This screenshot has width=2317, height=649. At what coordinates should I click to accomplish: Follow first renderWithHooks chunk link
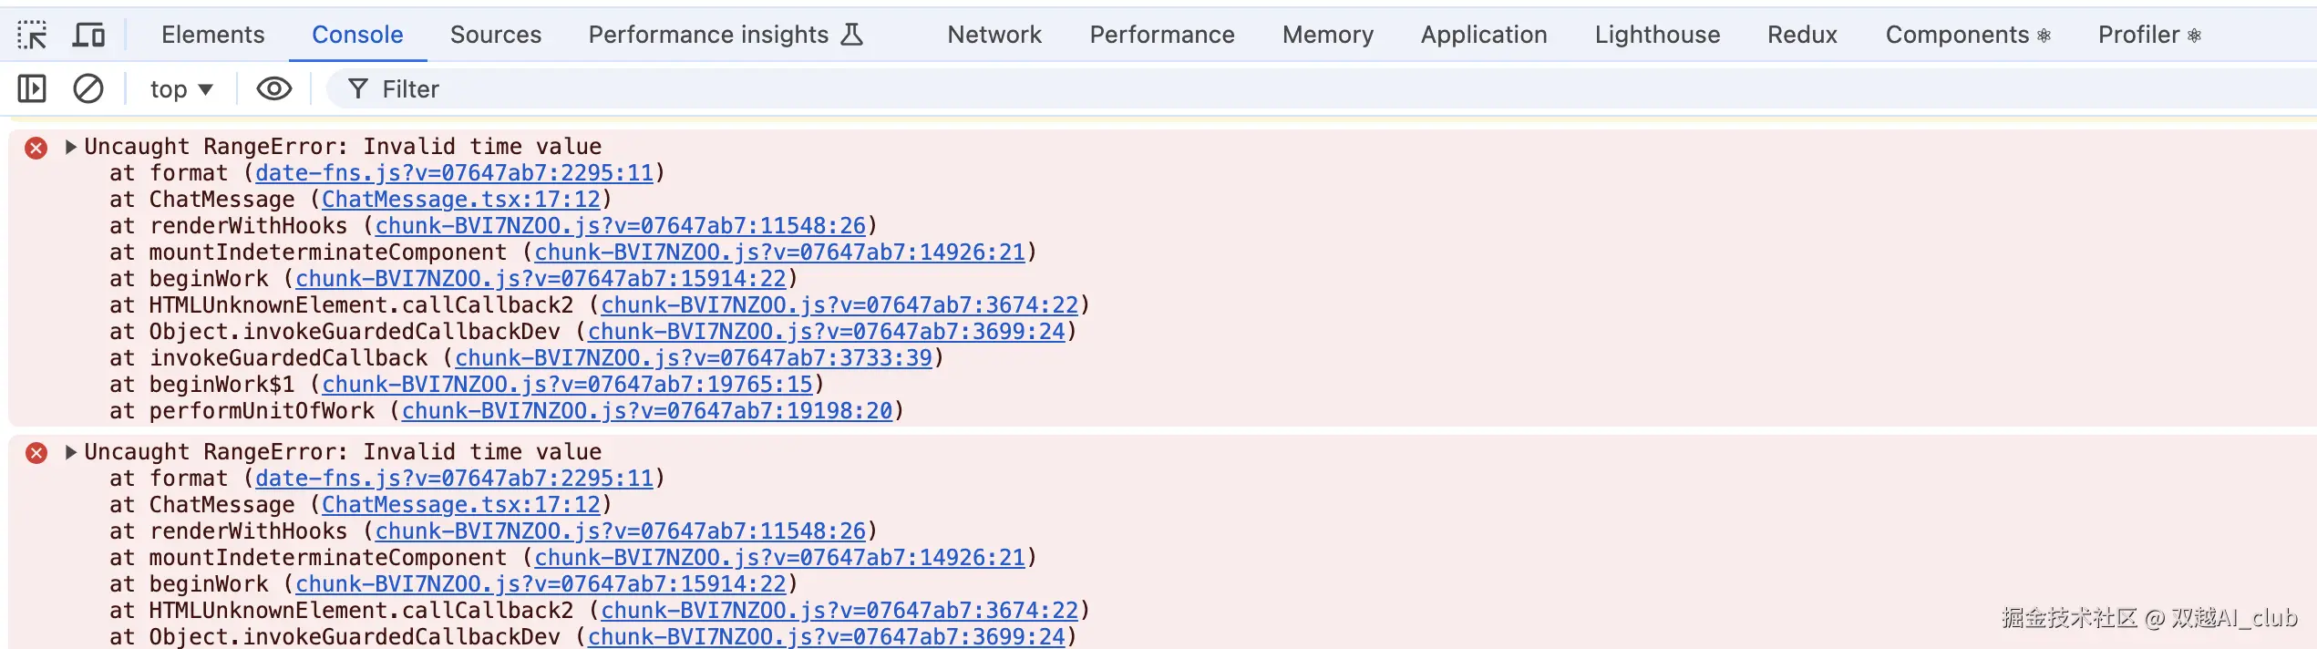620,226
